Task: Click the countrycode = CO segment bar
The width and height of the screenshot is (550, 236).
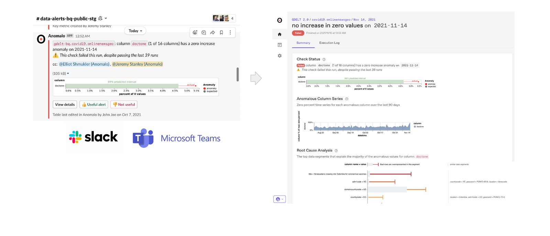Action: click(376, 197)
